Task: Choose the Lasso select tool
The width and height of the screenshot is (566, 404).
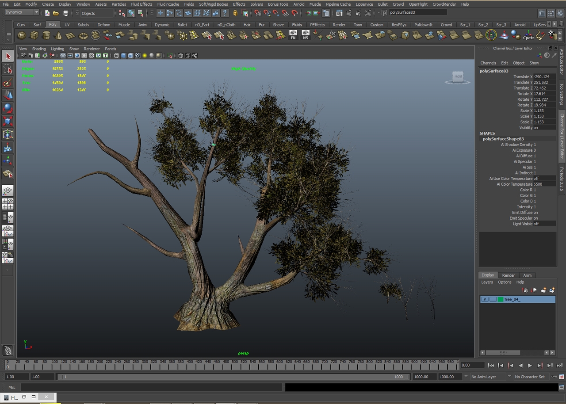Action: [x=8, y=69]
